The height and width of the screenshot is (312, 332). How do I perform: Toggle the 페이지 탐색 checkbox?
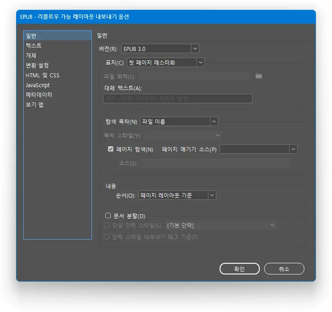pos(111,149)
